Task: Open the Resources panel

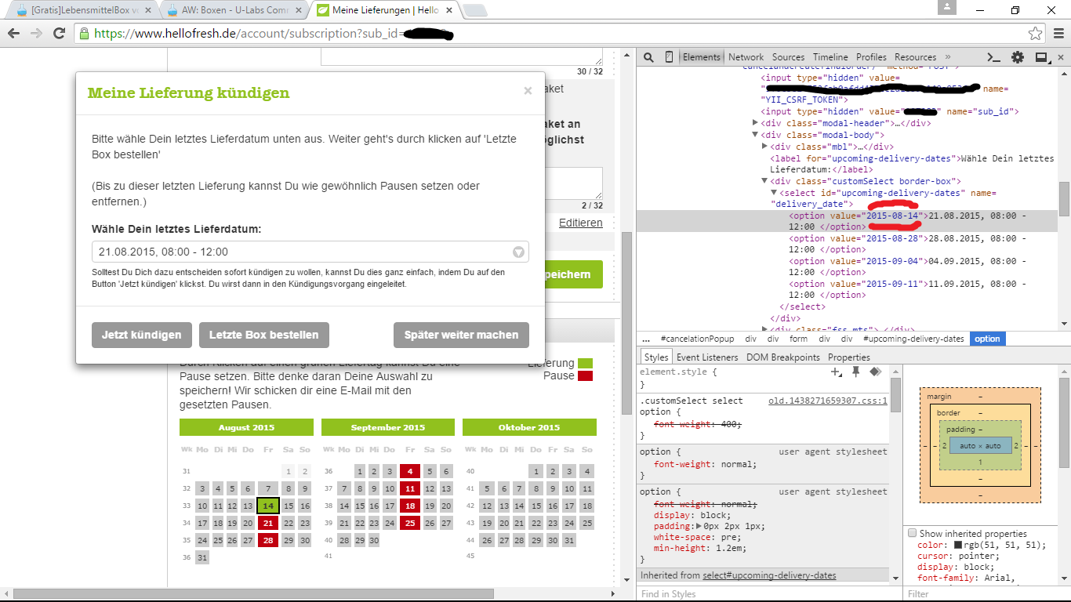Action: pos(915,57)
